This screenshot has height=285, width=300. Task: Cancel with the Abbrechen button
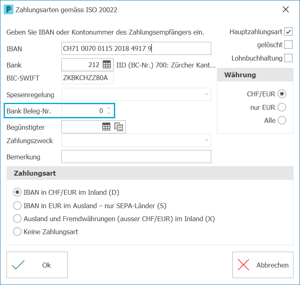coord(263,265)
